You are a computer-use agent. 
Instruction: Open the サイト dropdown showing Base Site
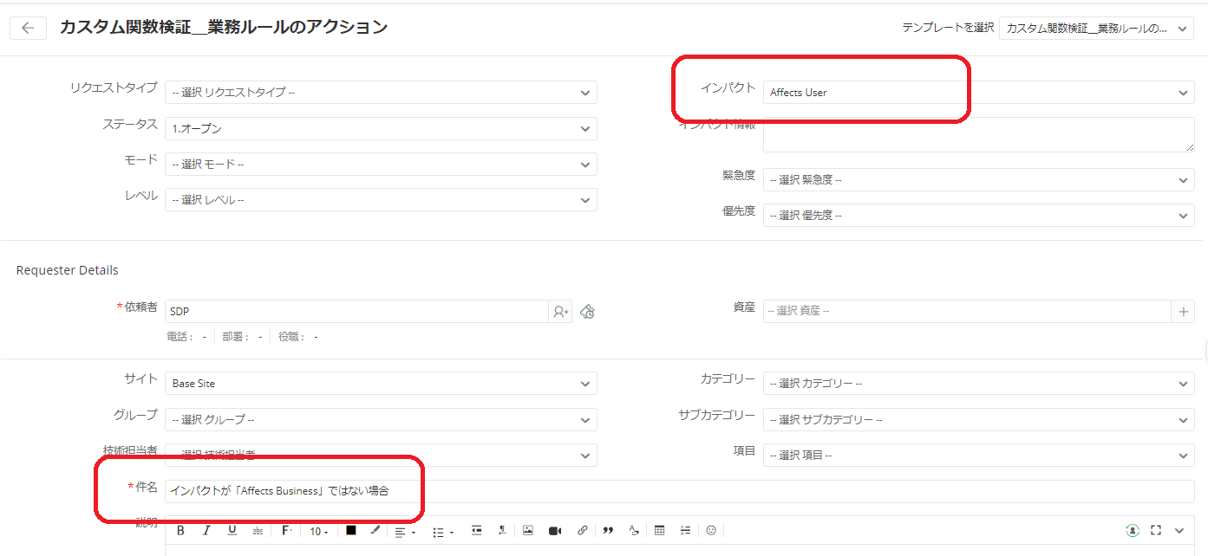click(x=381, y=384)
